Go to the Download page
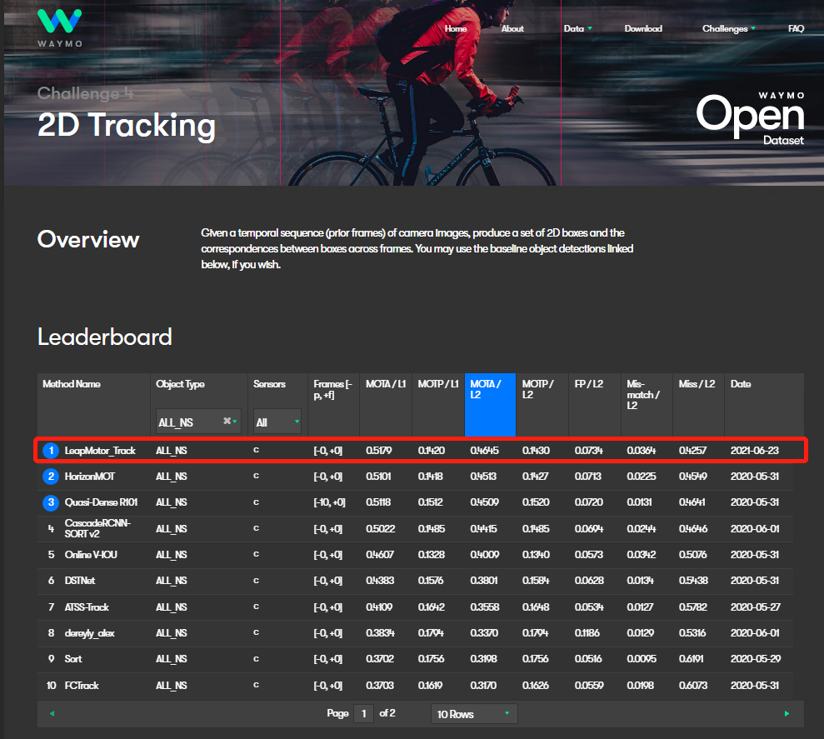The image size is (824, 739). coord(643,28)
